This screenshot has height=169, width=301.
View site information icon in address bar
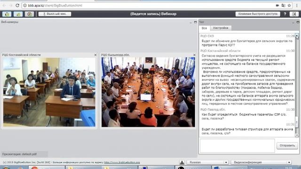coord(25,6)
